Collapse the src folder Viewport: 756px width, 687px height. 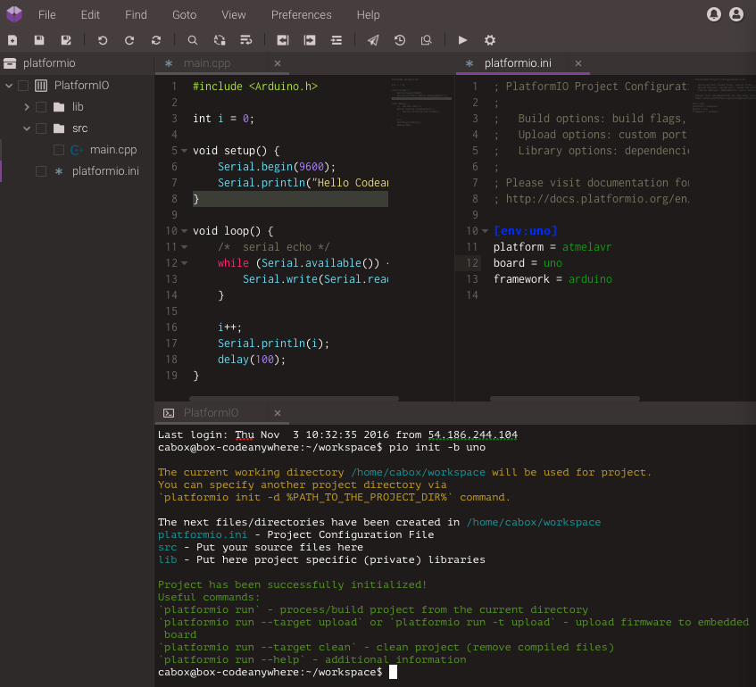27,128
